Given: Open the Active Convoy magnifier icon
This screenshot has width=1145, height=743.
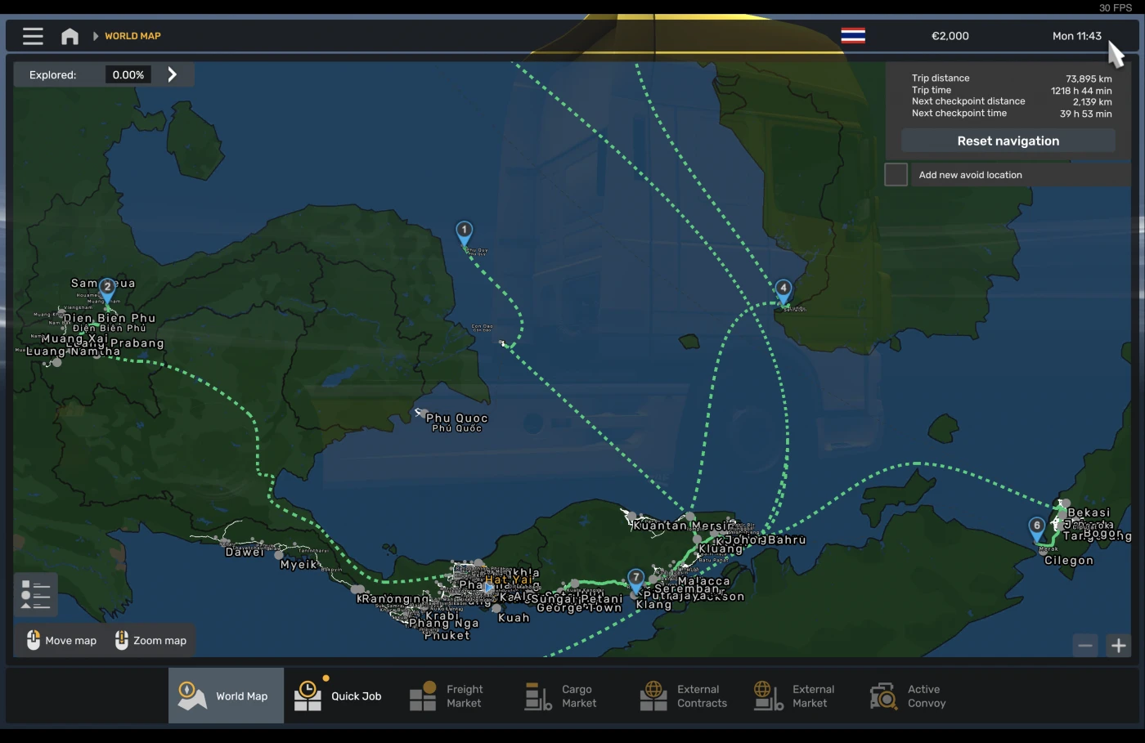Looking at the screenshot, I should click(x=882, y=694).
